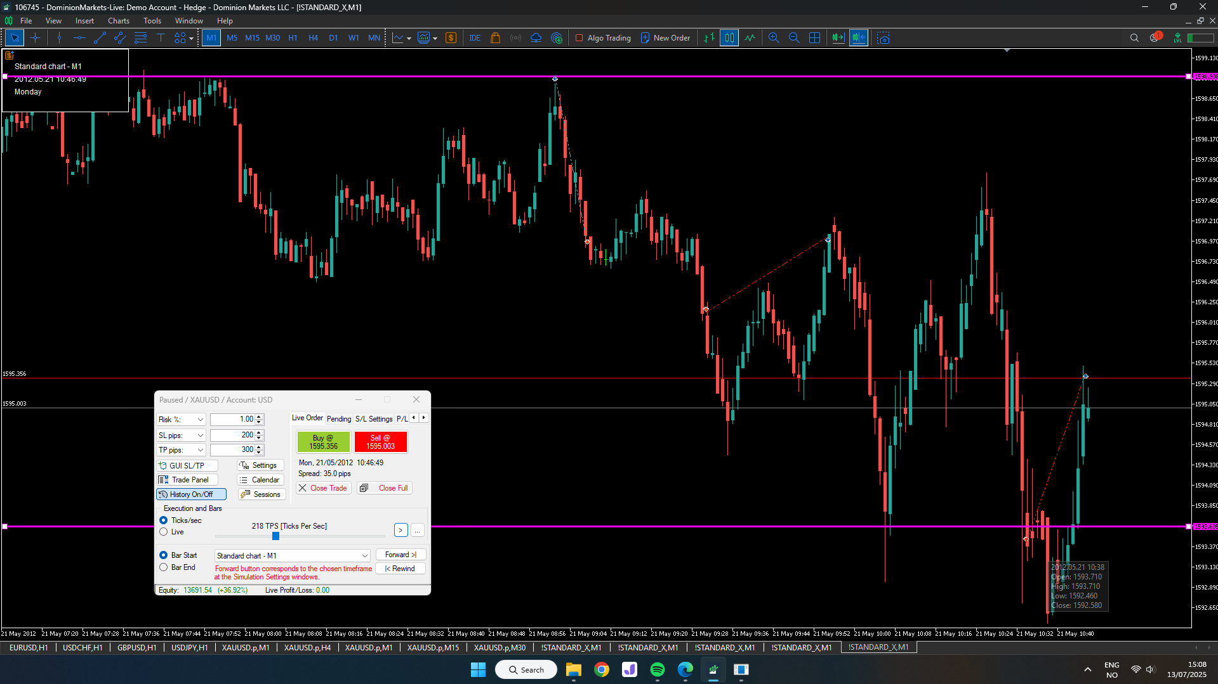1218x684 pixels.
Task: Toggle chart auto scroll
Action: point(838,38)
